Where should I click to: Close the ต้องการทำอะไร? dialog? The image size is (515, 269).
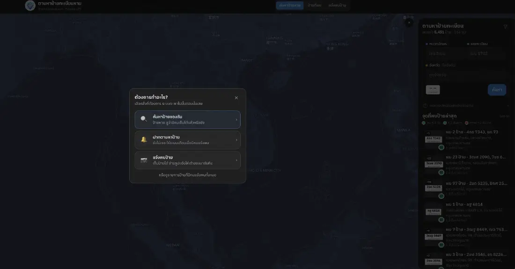pos(236,98)
